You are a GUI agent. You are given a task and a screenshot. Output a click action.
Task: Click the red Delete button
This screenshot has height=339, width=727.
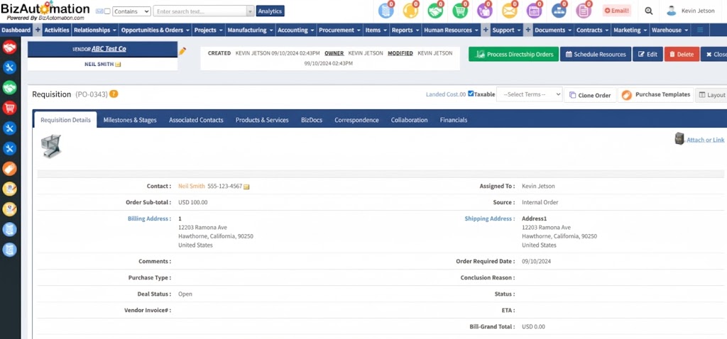[x=682, y=54]
